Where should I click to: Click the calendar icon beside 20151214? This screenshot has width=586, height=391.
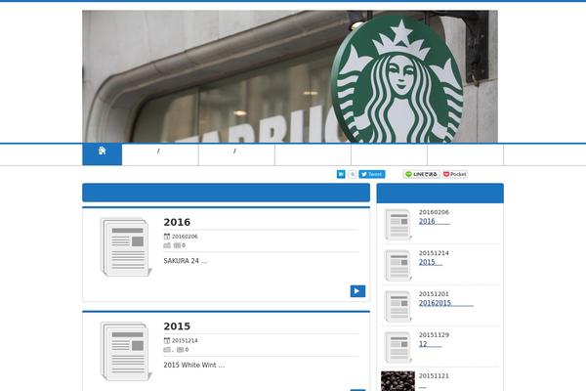click(167, 340)
